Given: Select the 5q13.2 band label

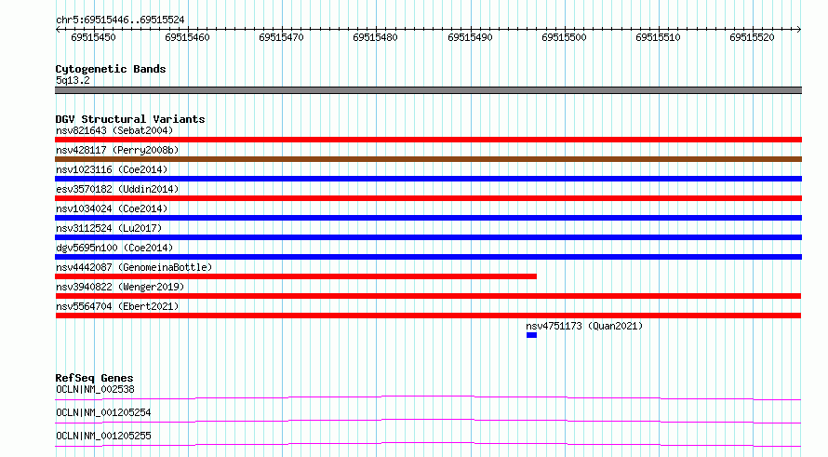Looking at the screenshot, I should pos(73,80).
